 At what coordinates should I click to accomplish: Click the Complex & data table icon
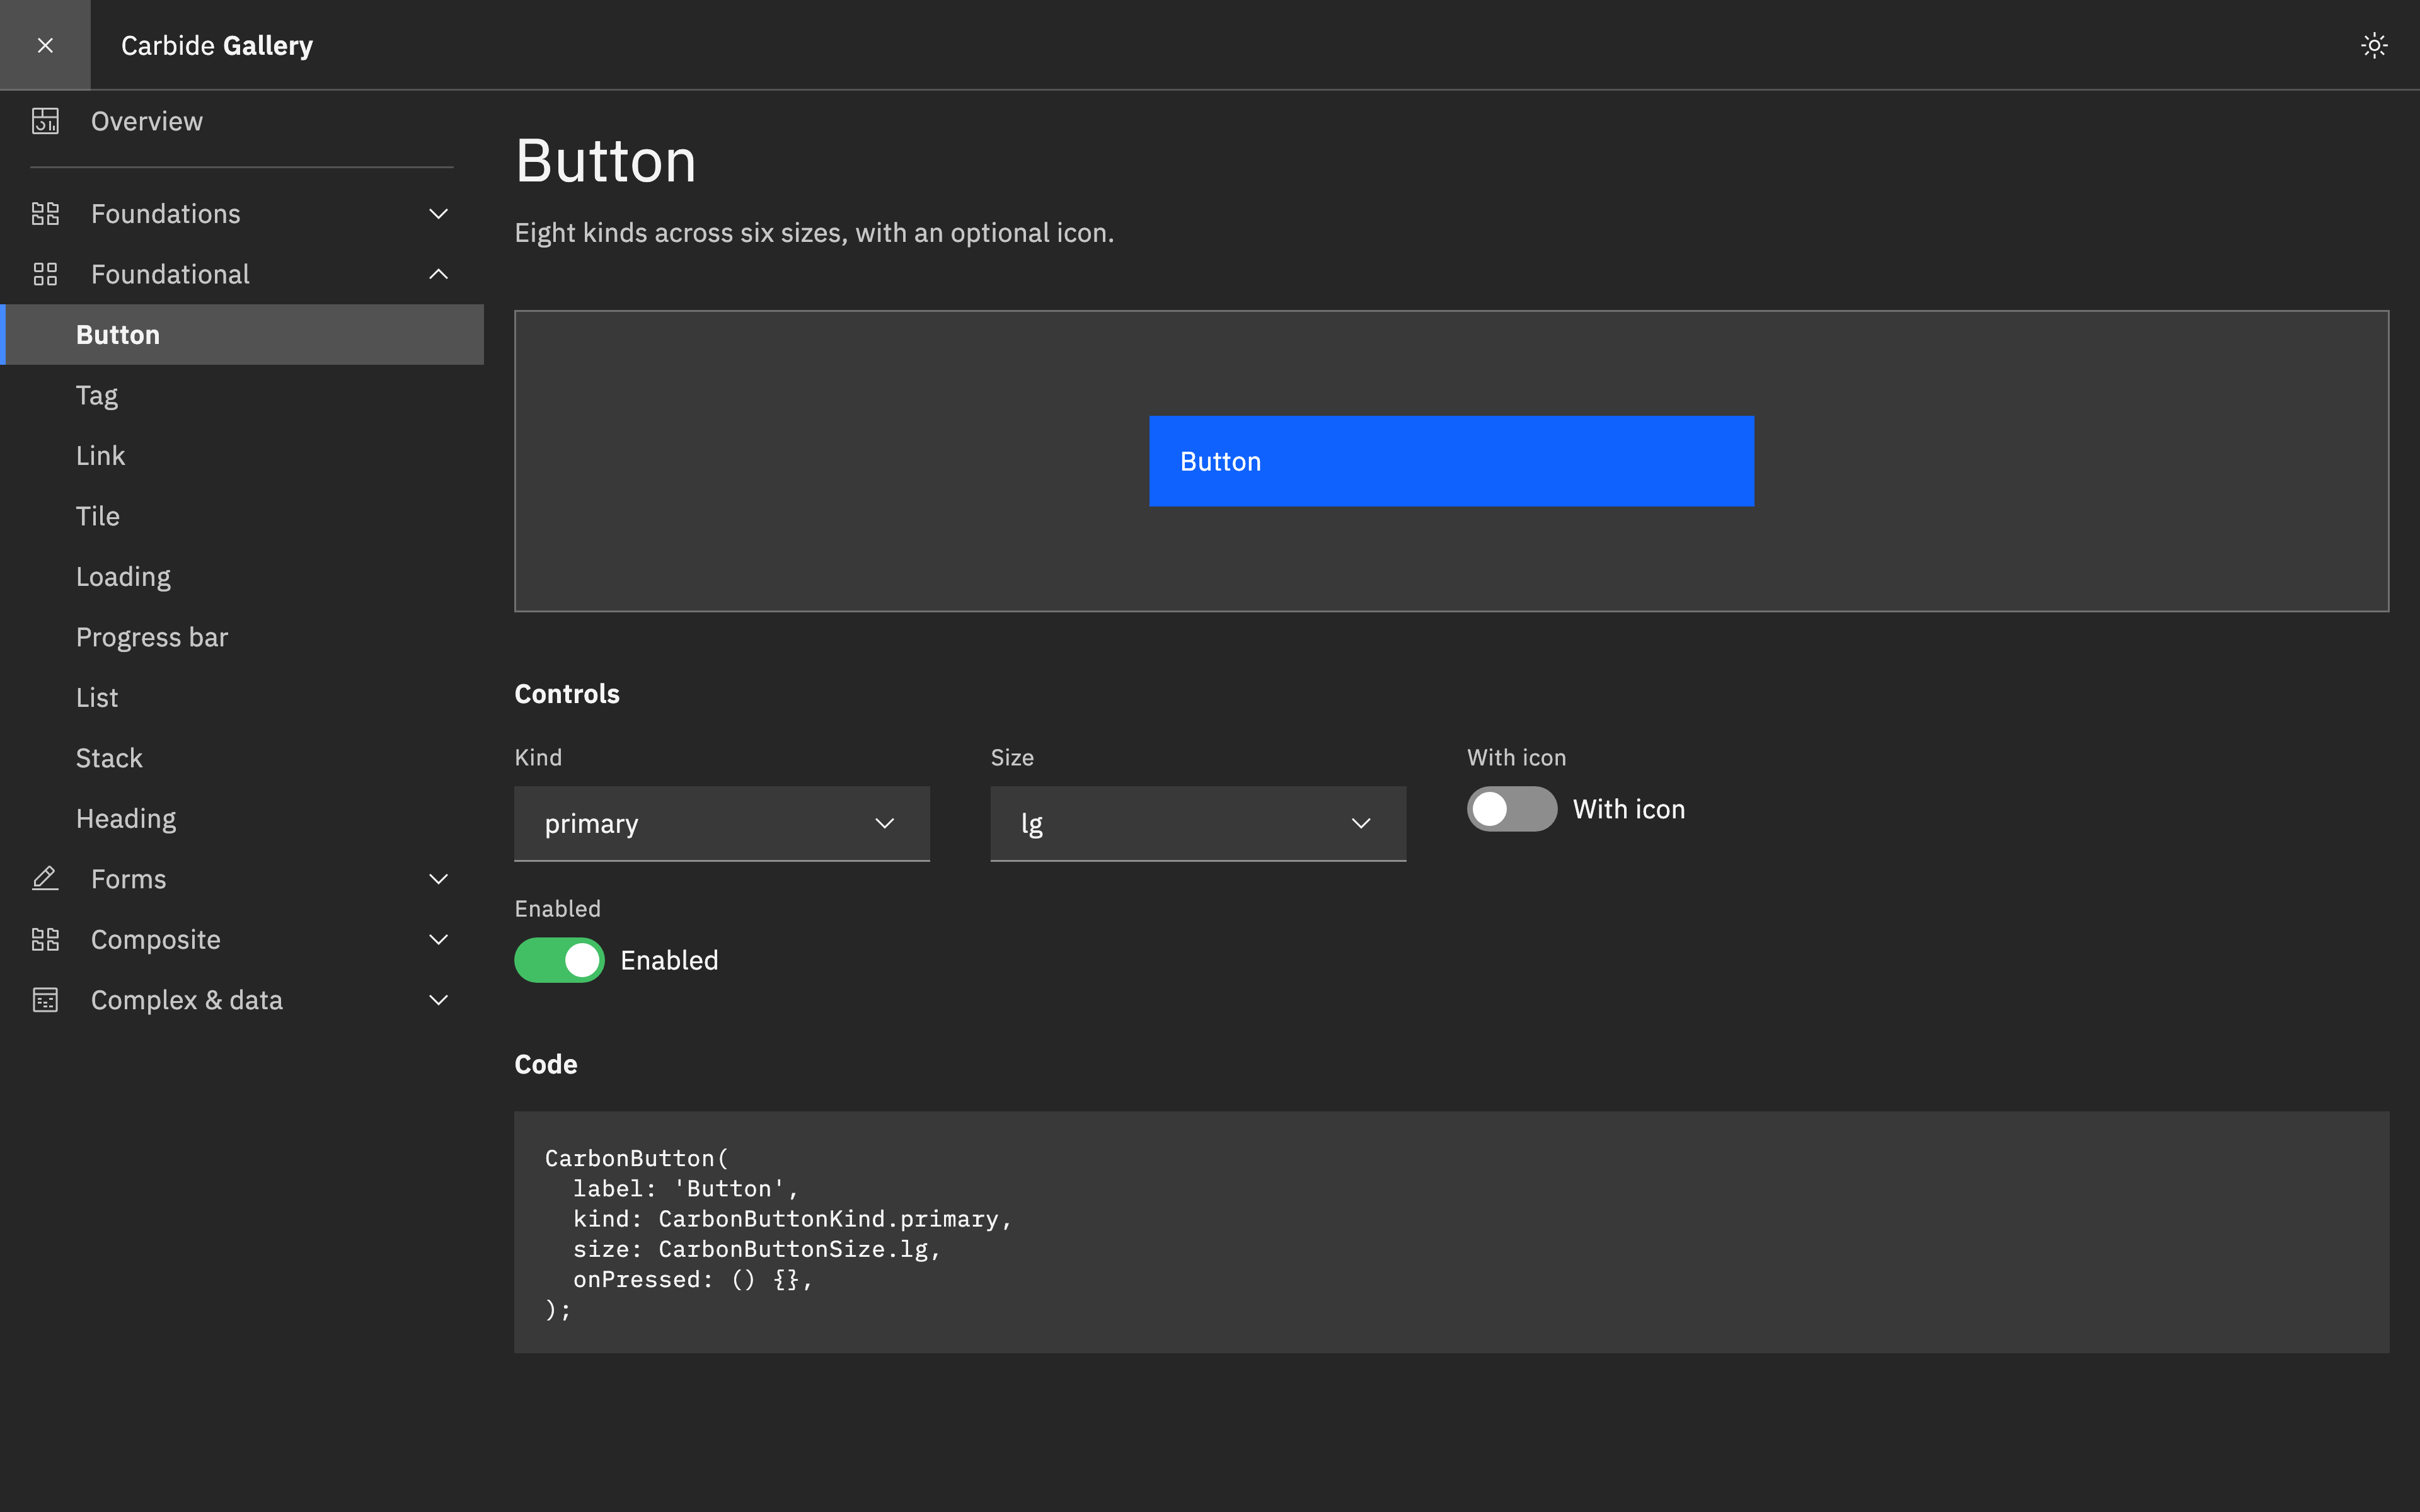(x=45, y=999)
